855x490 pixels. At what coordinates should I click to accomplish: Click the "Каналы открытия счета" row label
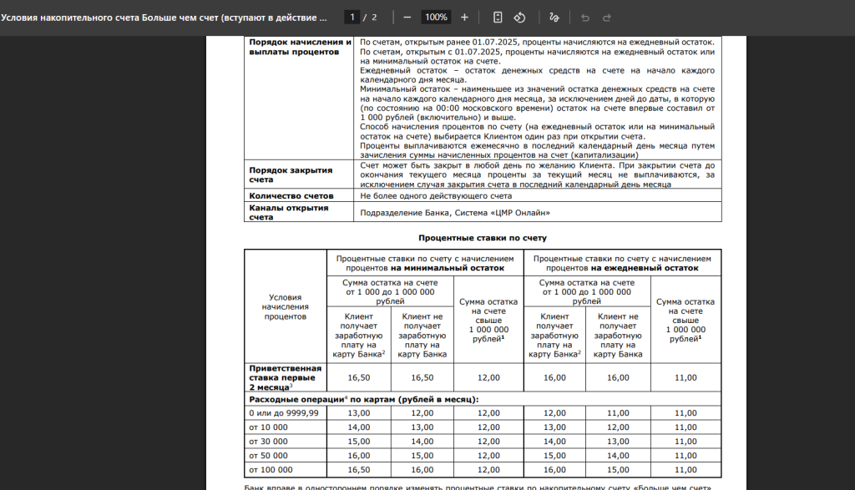(289, 212)
